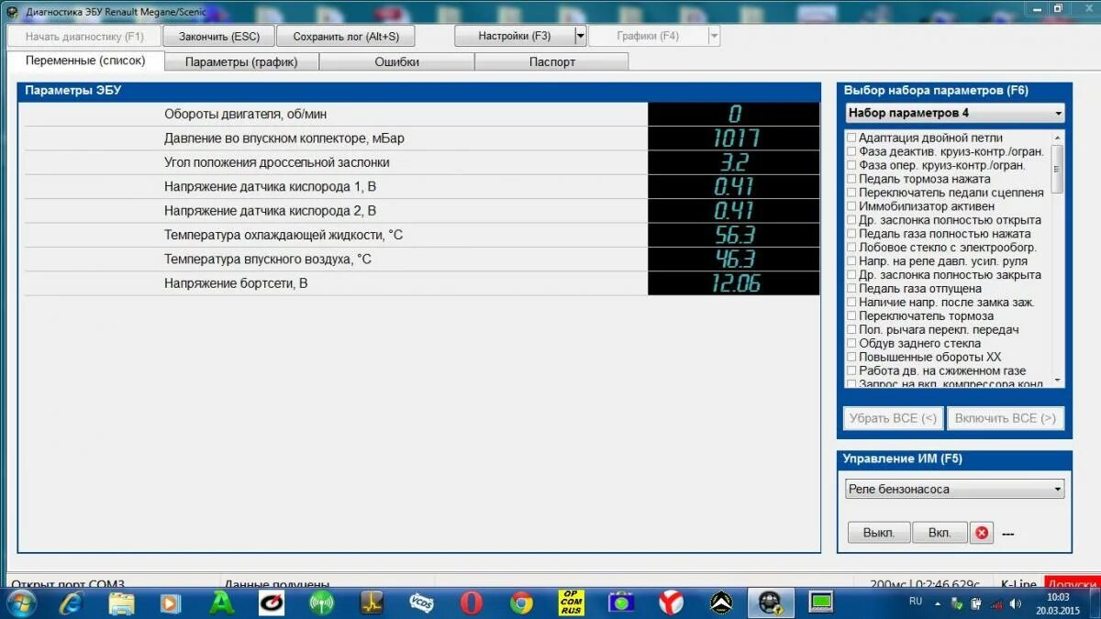Viewport: 1101px width, 619px height.
Task: Open the green monitor taskbar icon
Action: click(x=820, y=602)
